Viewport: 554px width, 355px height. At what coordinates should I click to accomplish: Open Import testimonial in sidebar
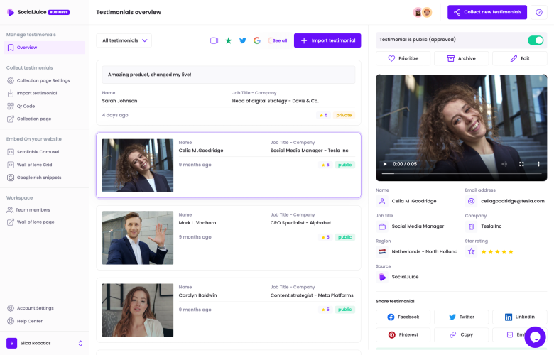[x=32, y=93]
